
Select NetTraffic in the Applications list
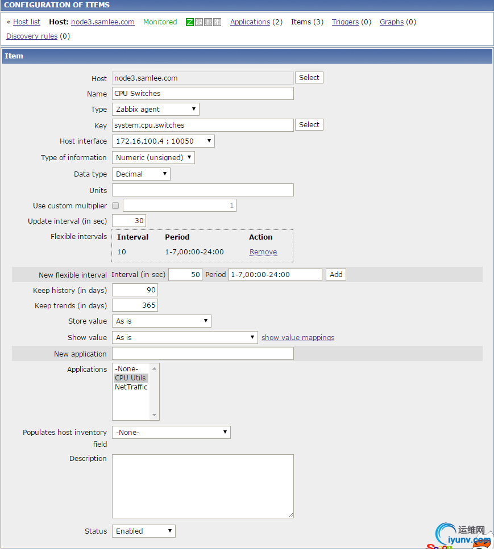tap(131, 387)
